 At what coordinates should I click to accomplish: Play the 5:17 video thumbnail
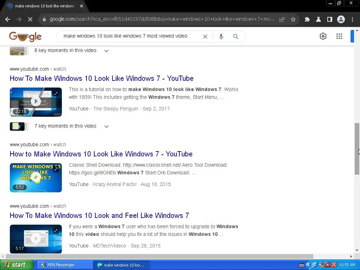[36, 239]
